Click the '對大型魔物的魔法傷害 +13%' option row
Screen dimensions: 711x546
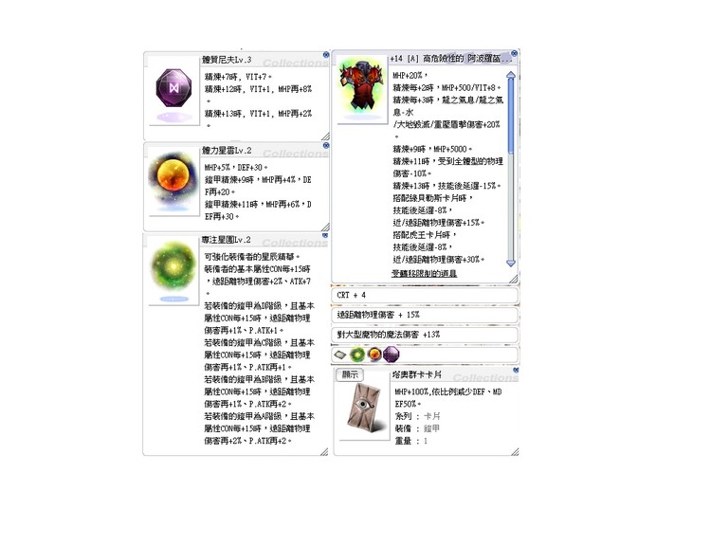click(425, 335)
